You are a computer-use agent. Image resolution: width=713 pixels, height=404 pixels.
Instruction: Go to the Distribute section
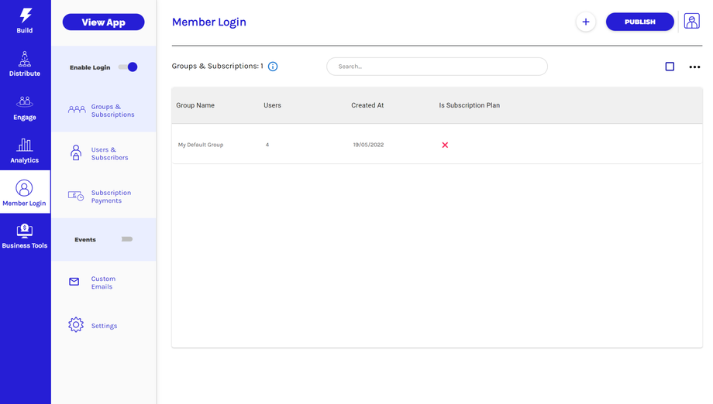coord(25,64)
